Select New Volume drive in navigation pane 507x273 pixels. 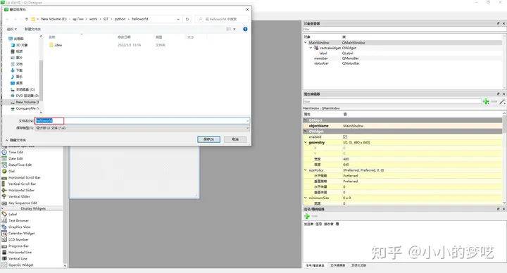click(25, 102)
